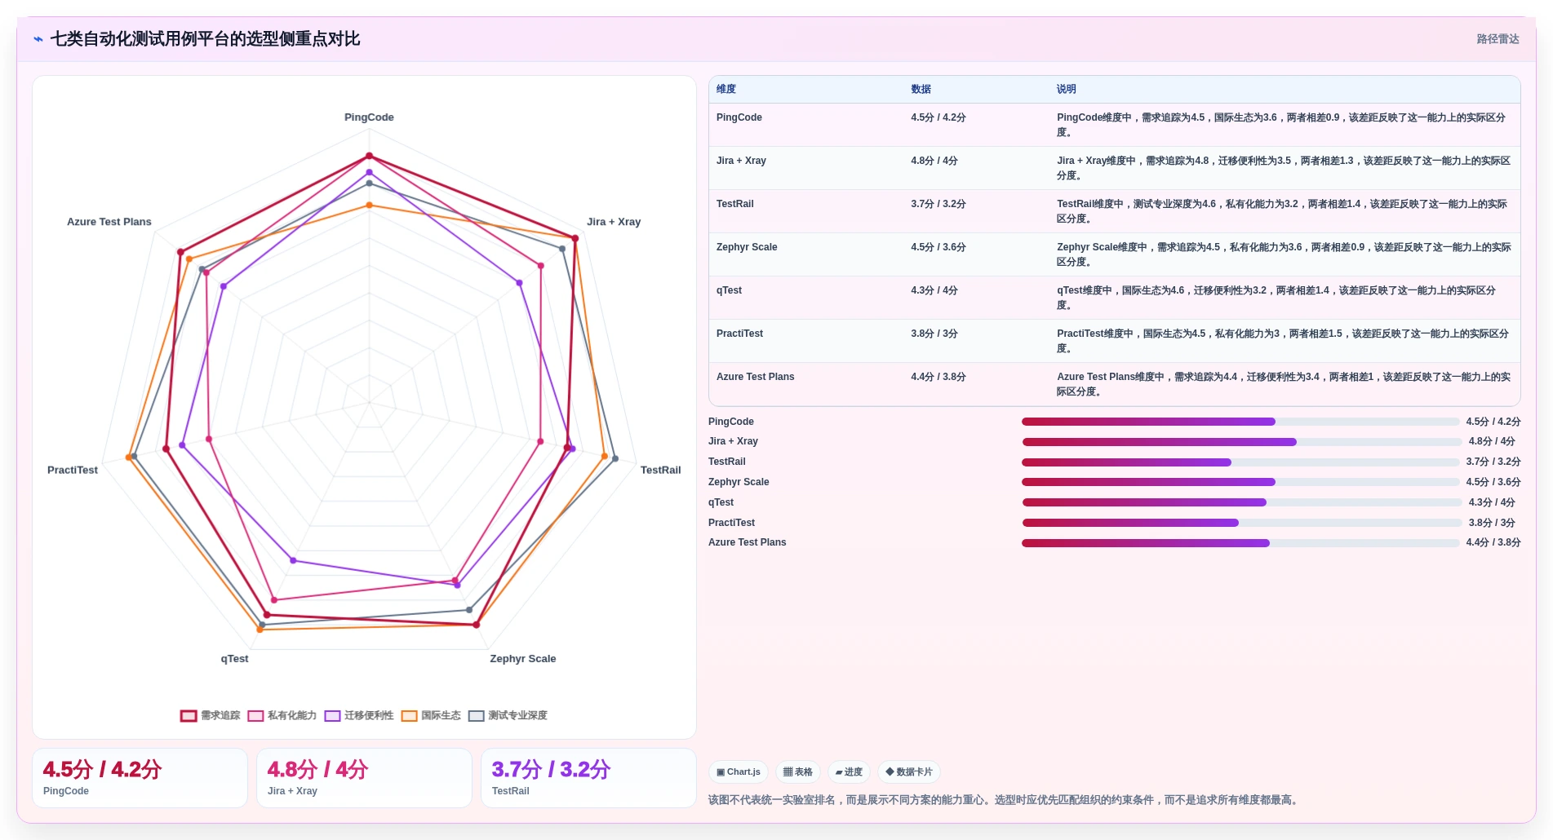Click the Azure Test Plans progress bar
The image size is (1553, 840).
[1240, 543]
